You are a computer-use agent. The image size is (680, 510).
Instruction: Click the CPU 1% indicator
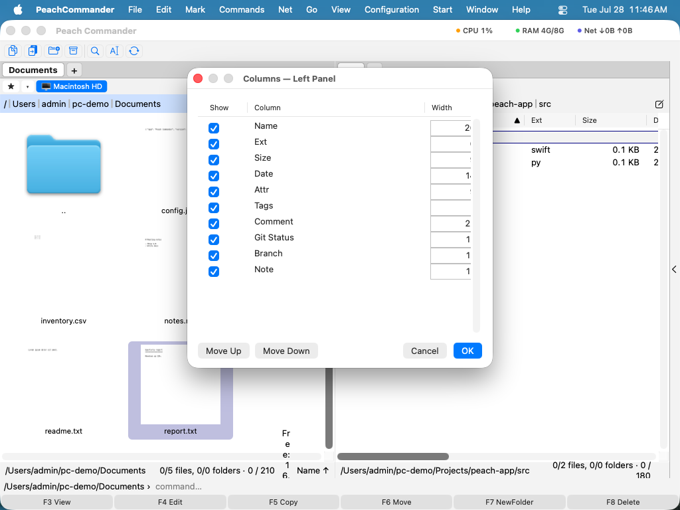coord(474,31)
